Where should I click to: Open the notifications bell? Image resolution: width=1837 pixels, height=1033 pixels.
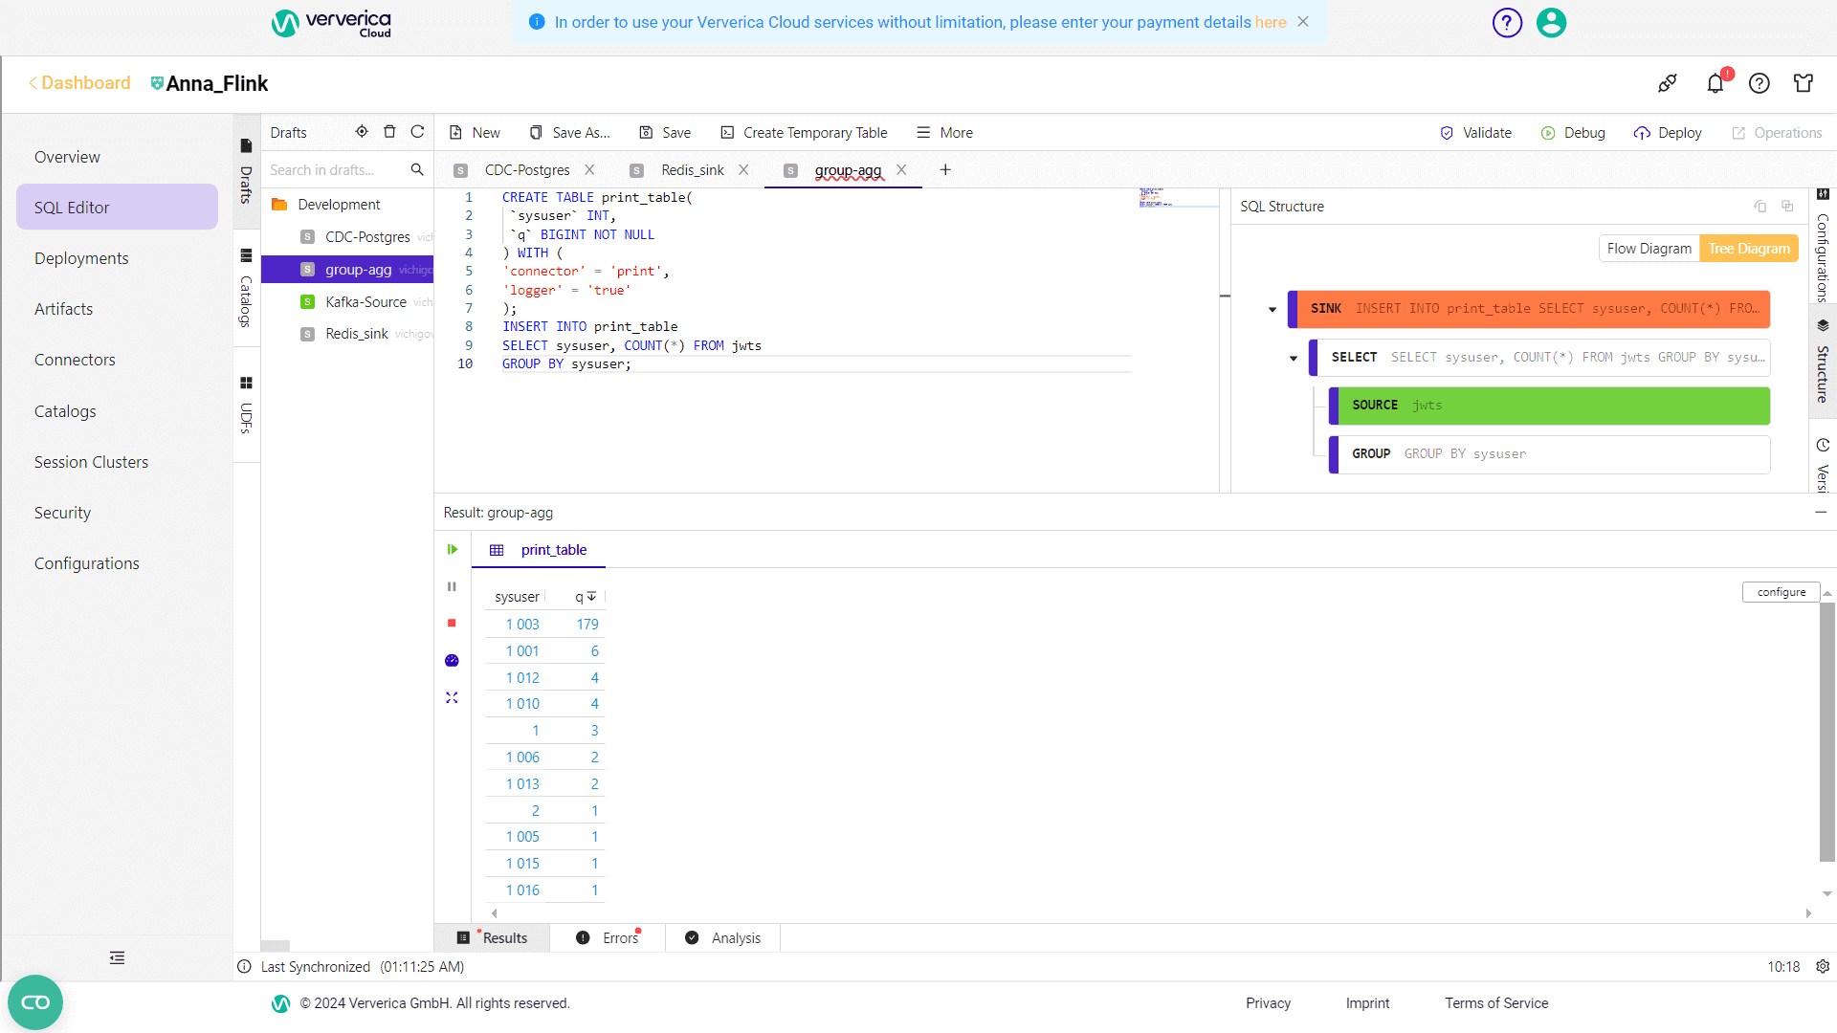point(1715,83)
